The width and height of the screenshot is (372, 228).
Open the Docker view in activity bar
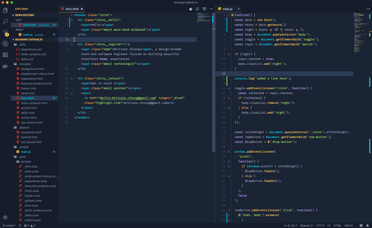[5, 67]
